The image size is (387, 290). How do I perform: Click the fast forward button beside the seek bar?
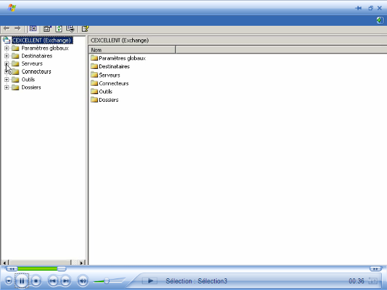[375, 269]
